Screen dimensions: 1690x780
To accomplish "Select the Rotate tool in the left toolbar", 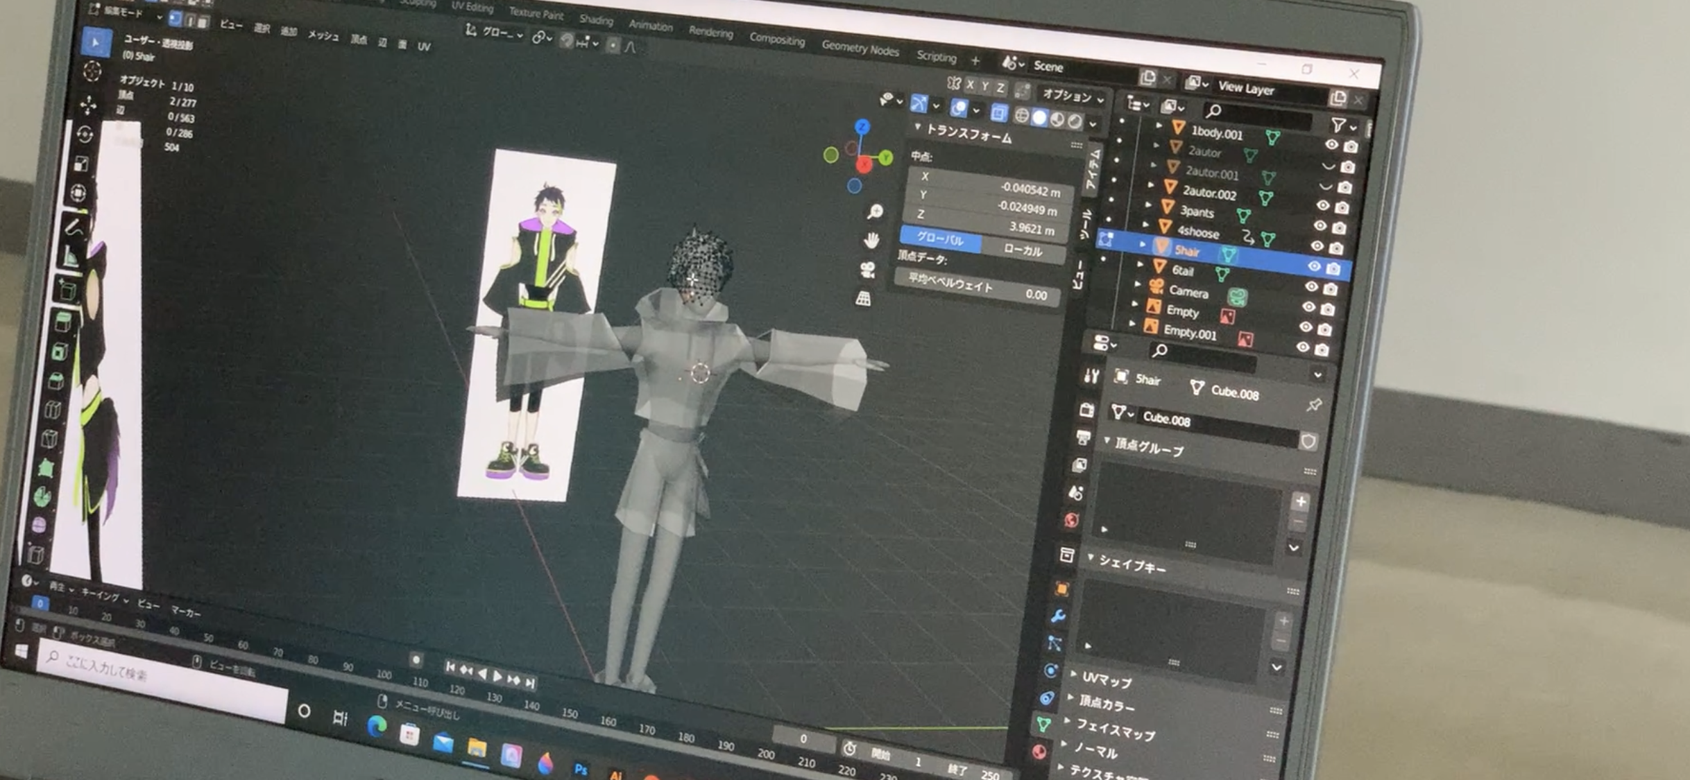I will click(85, 134).
